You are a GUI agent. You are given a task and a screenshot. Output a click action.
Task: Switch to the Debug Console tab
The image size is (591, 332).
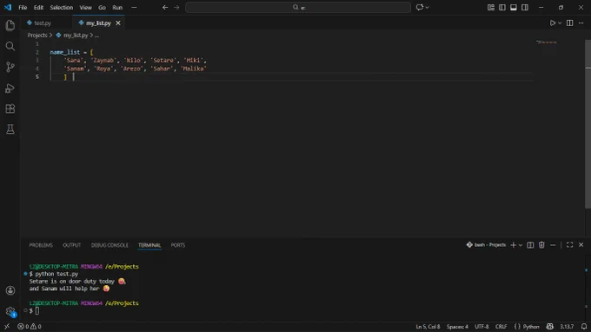click(x=110, y=245)
